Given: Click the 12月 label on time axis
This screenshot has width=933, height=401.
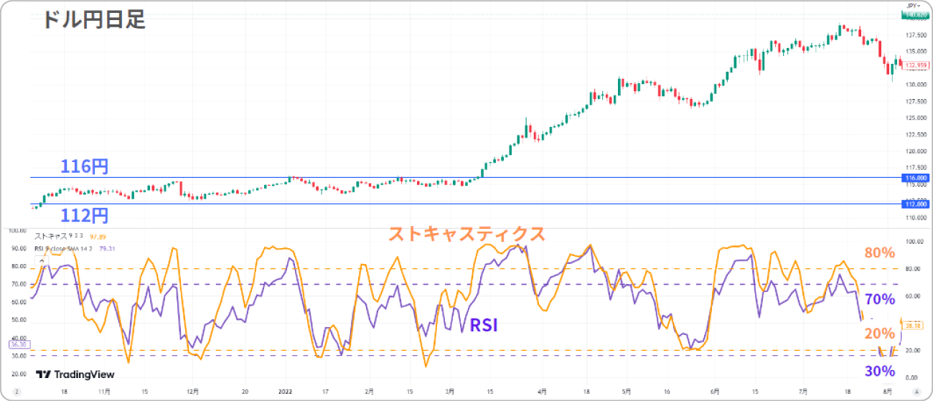Looking at the screenshot, I should coord(192,392).
